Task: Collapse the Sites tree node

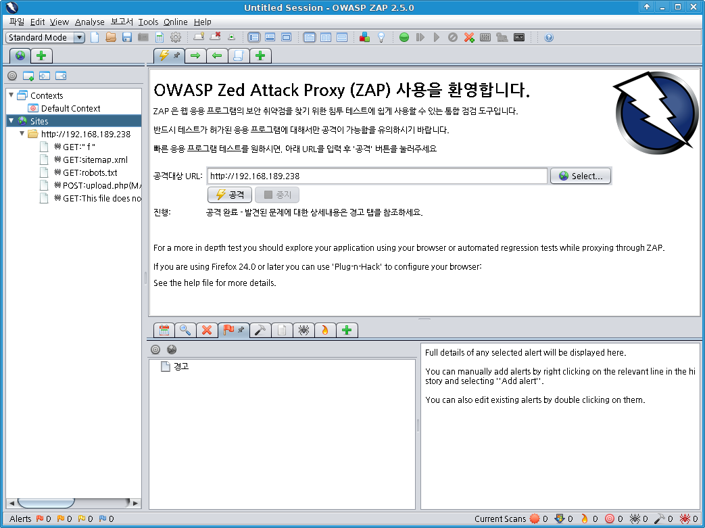Action: 11,120
